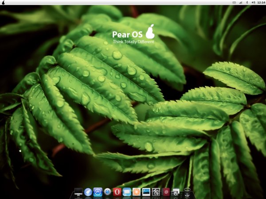This screenshot has height=199, width=266.
Task: Open the network signal indicator
Action: (x=241, y=2)
